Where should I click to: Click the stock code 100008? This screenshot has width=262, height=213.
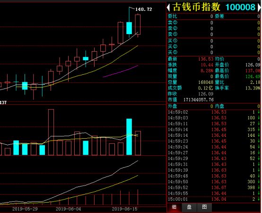point(240,7)
